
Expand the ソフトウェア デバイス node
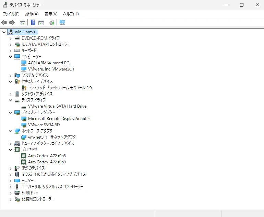click(10, 94)
